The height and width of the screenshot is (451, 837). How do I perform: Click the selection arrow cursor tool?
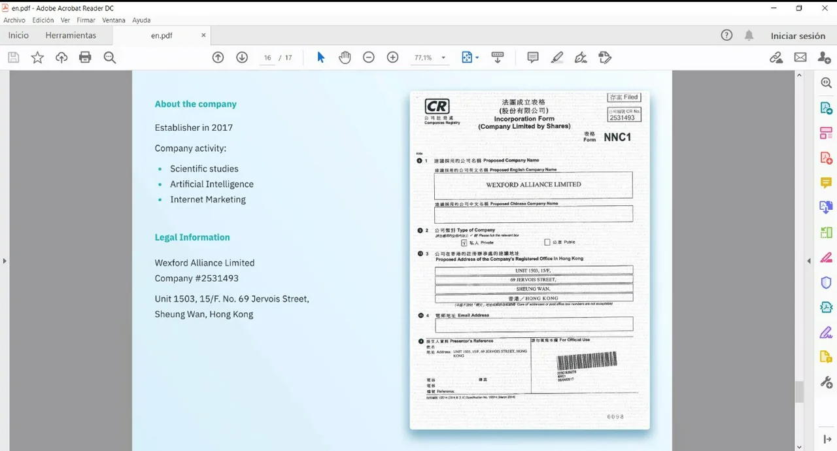(320, 58)
